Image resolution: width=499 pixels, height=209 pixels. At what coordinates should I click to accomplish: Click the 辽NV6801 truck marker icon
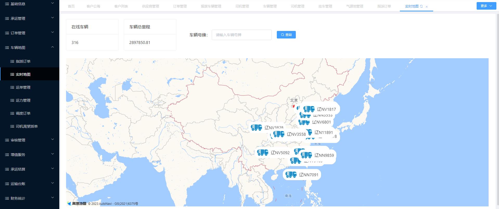304,122
